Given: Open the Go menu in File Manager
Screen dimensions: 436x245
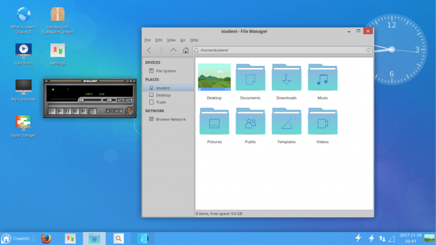Looking at the screenshot, I should pos(183,40).
